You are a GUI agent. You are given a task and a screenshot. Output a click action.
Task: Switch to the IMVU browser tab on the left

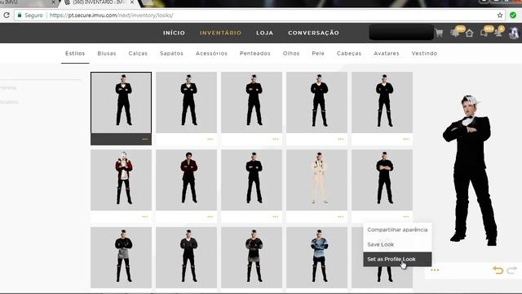coord(27,2)
